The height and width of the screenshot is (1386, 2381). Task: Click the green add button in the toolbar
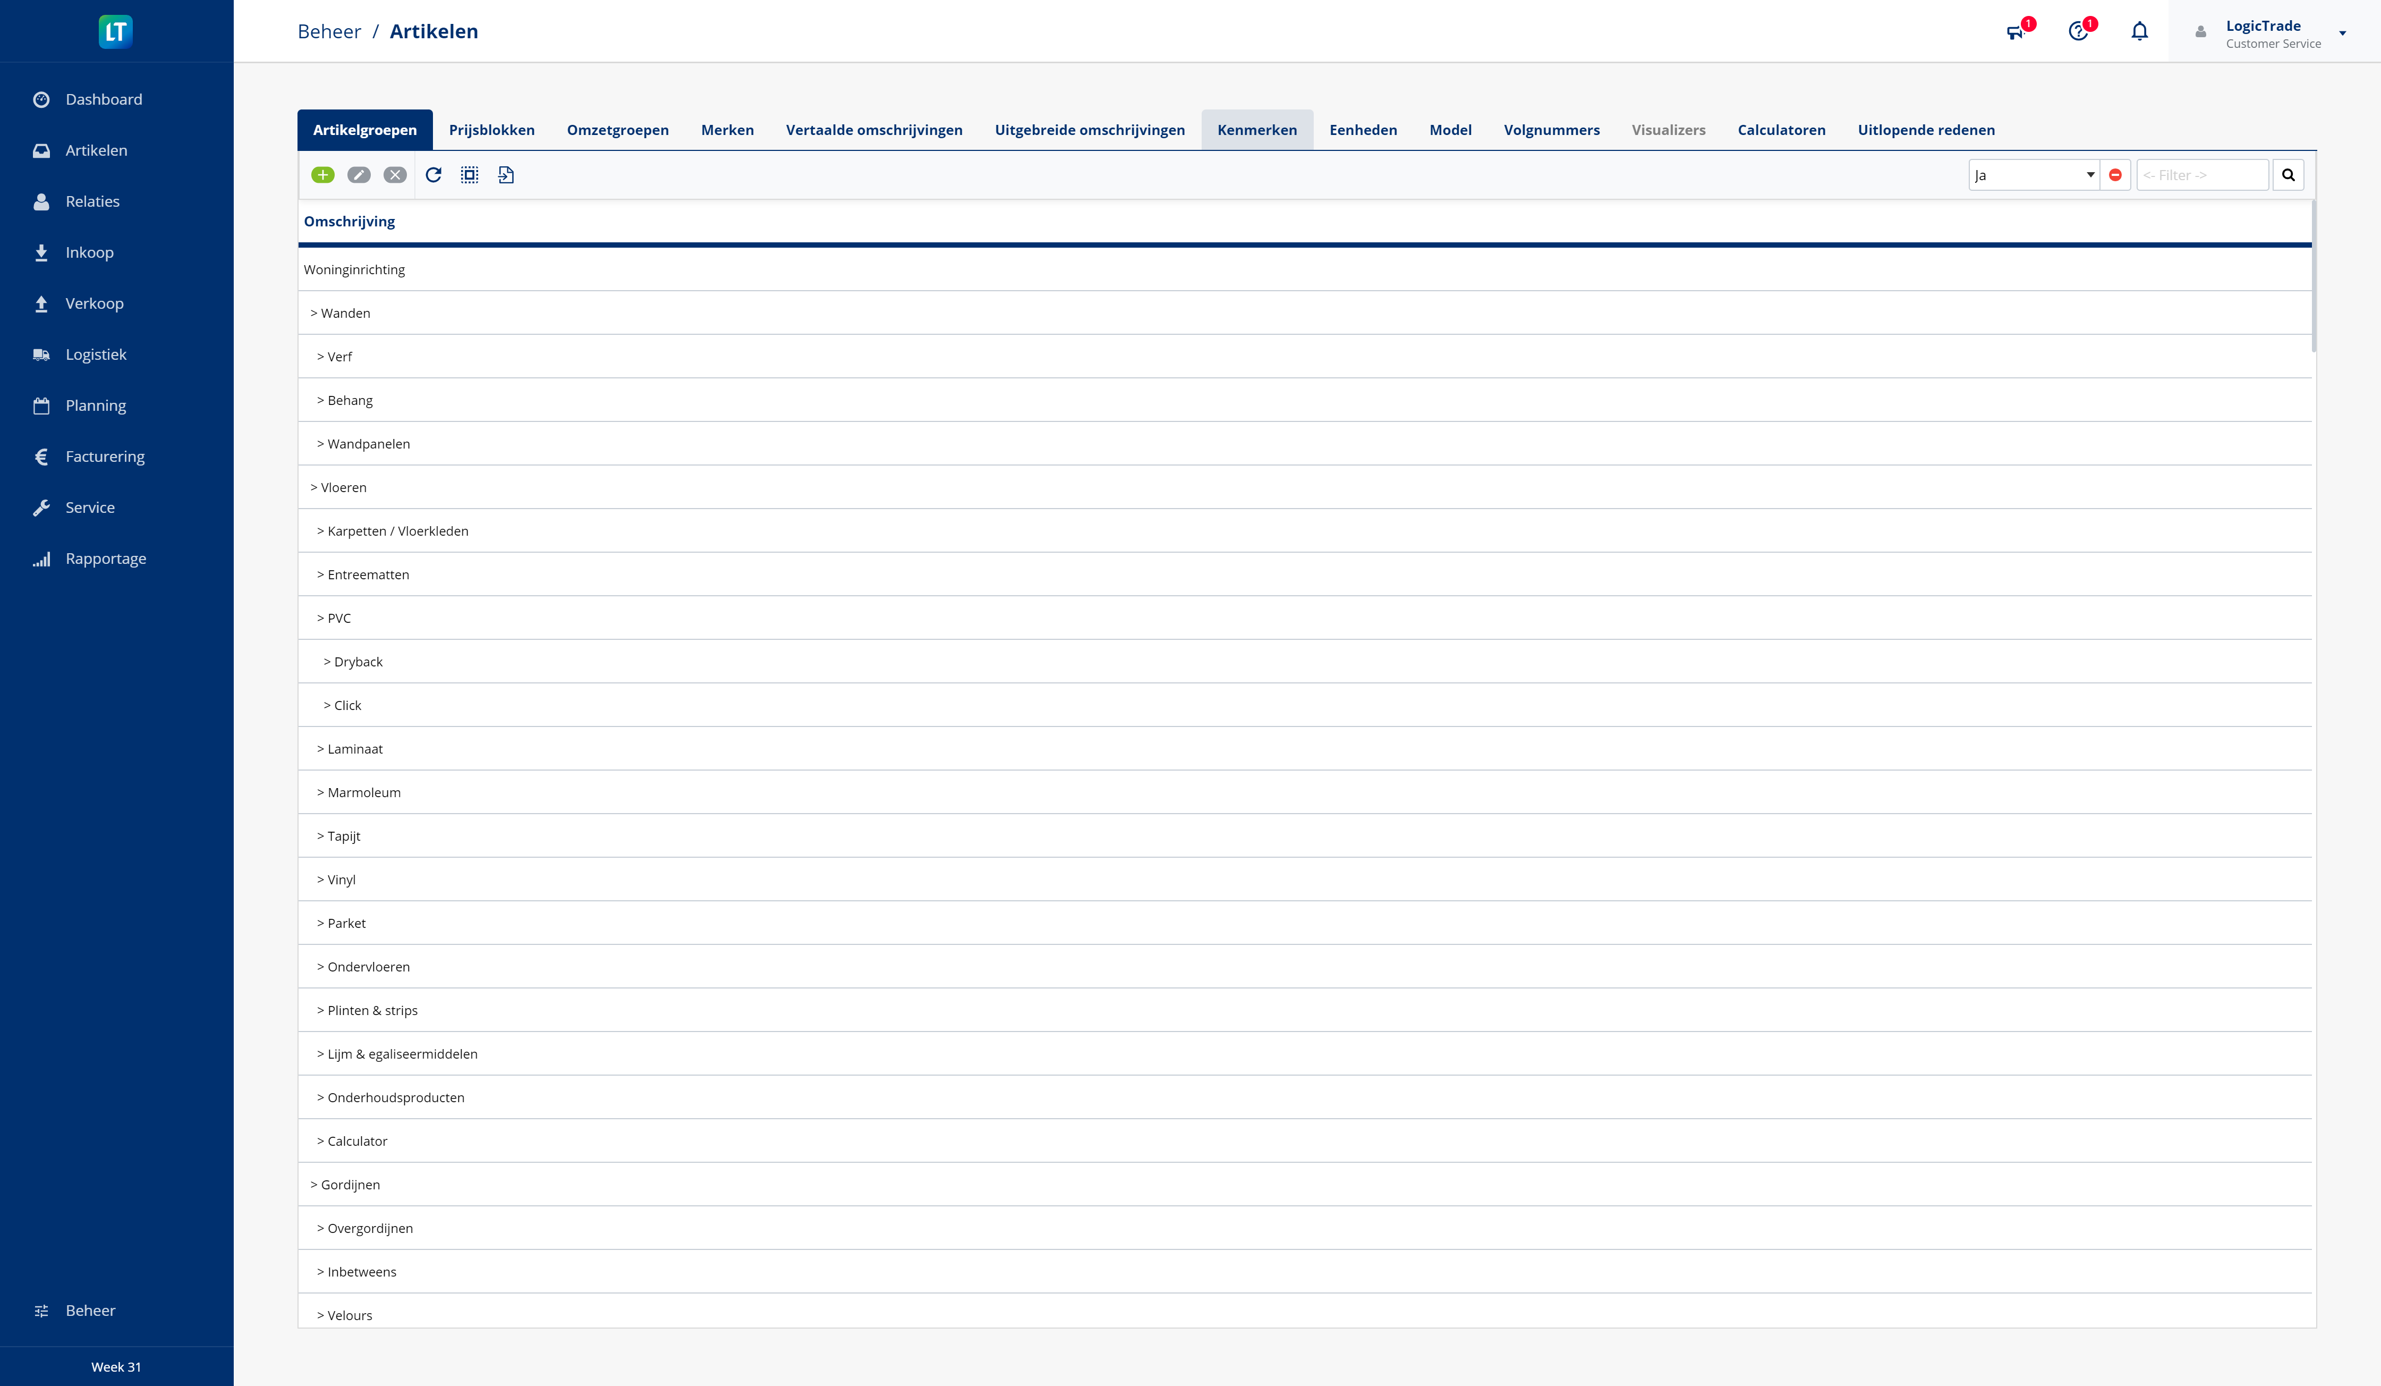coord(323,175)
